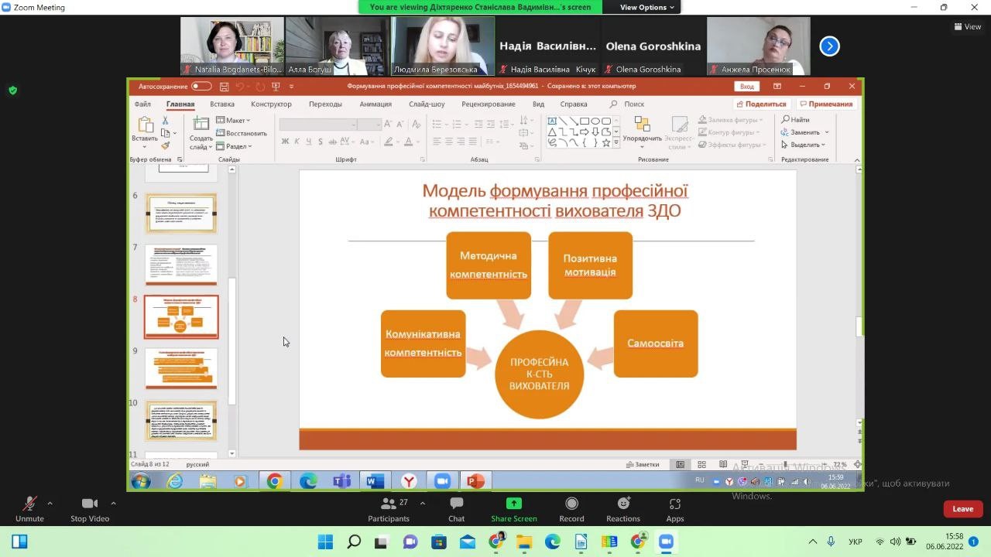
Task: Select slide 9 thumbnail
Action: 181,368
